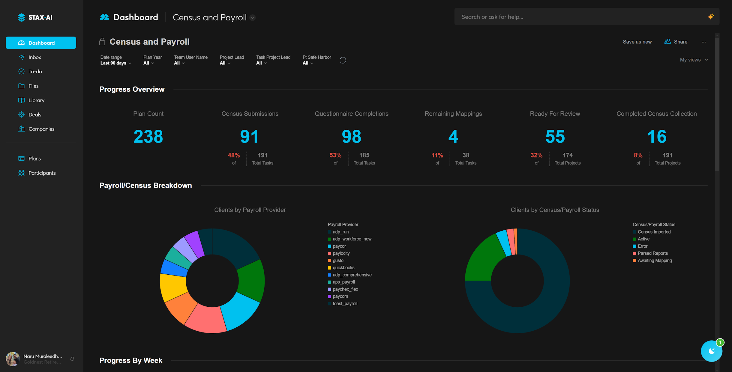
Task: Open the Census and Payroll dashboard selector
Action: click(x=253, y=18)
